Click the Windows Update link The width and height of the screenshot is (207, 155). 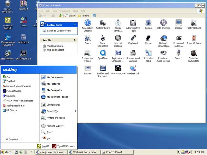pyautogui.click(x=55, y=46)
